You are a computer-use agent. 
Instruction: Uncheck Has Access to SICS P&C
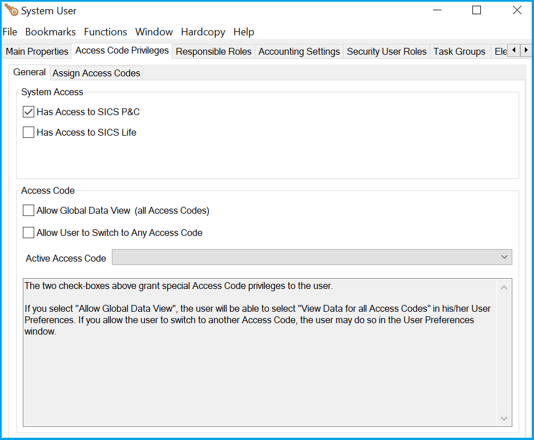pos(29,112)
